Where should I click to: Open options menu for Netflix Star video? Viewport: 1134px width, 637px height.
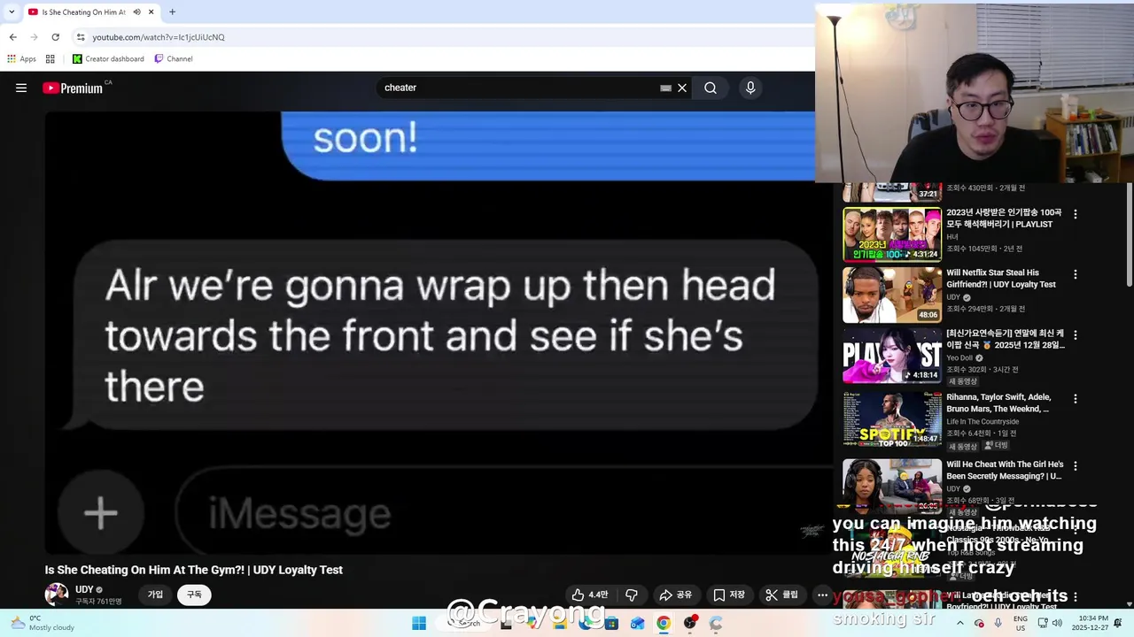(x=1076, y=274)
